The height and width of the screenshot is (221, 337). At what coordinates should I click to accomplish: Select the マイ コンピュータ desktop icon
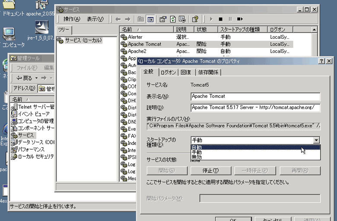9,34
